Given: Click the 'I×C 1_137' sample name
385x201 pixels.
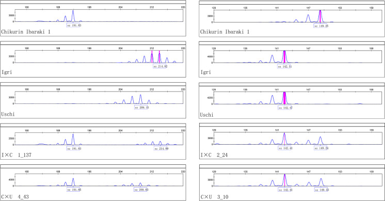Looking at the screenshot, I should click(17, 155).
